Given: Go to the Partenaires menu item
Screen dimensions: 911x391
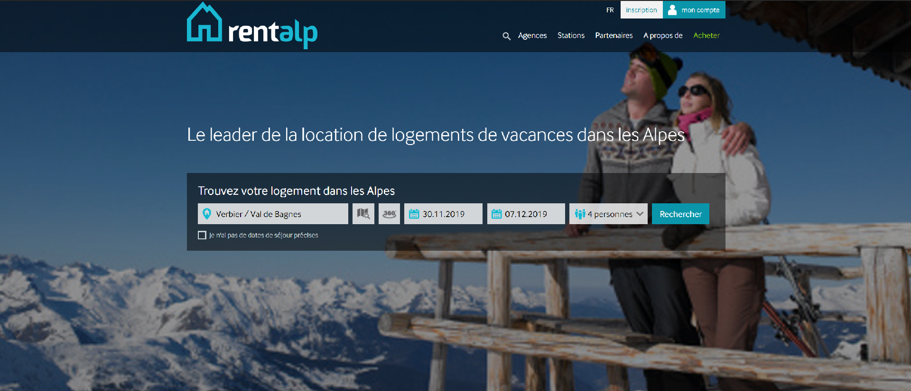Looking at the screenshot, I should tap(614, 36).
